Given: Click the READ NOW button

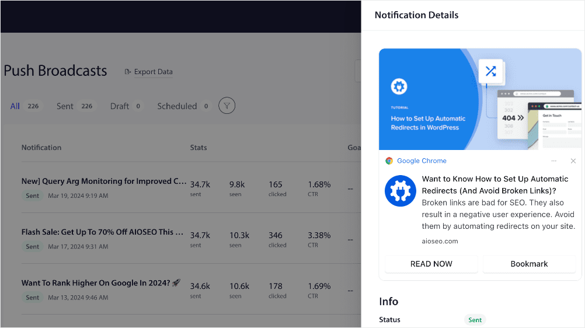Looking at the screenshot, I should [x=431, y=264].
